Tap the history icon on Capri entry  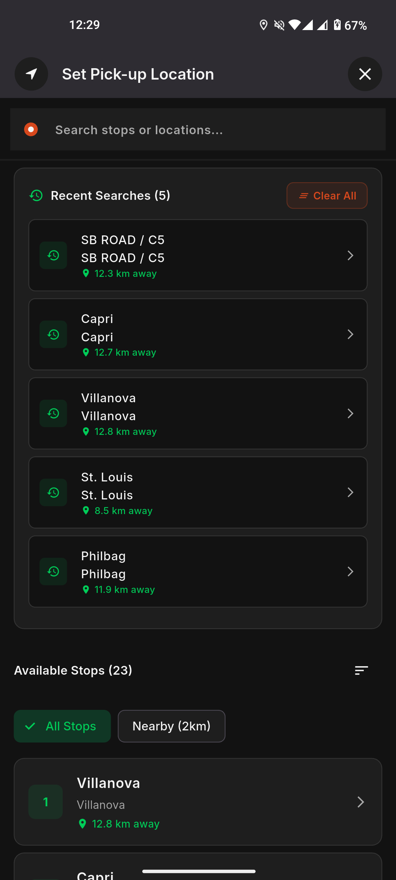pyautogui.click(x=53, y=334)
